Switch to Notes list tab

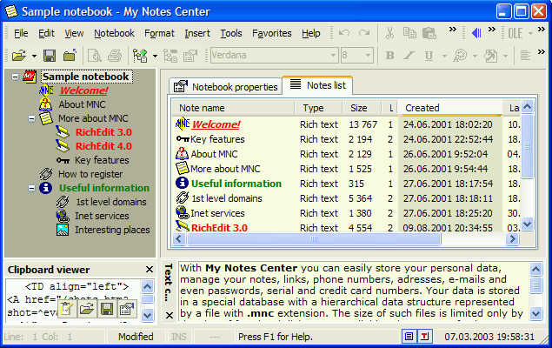(x=317, y=85)
